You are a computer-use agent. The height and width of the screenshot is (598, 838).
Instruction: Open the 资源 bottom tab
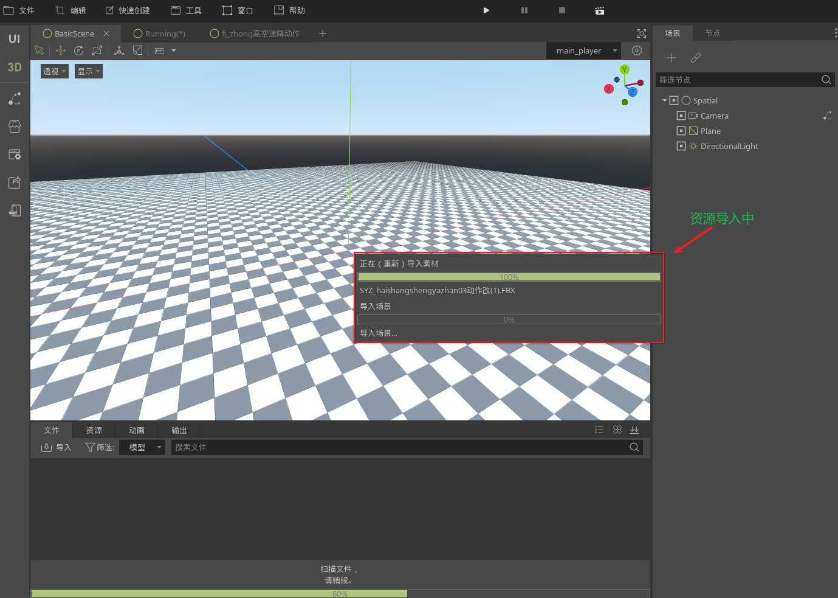pos(94,430)
